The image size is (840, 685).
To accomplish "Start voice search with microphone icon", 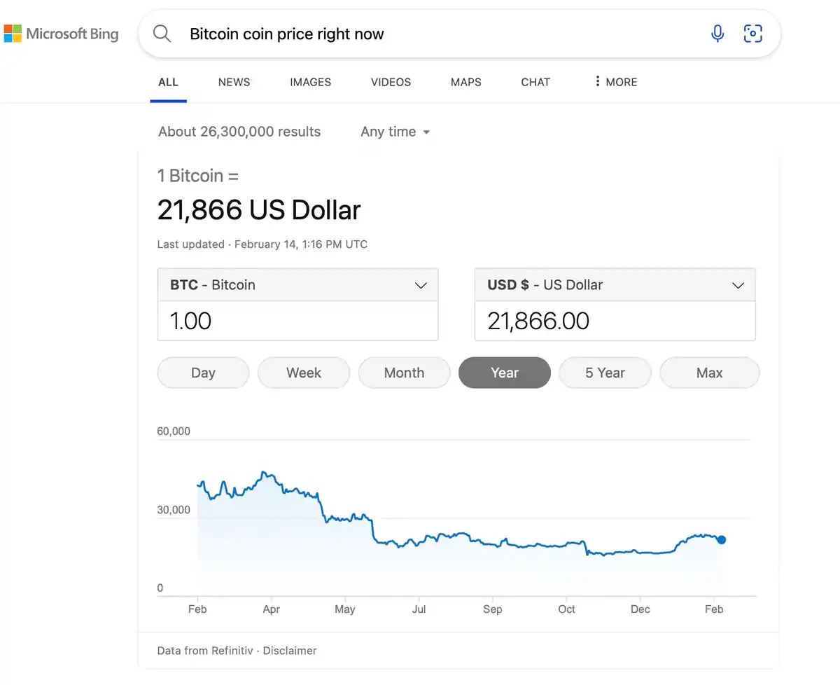I will pyautogui.click(x=717, y=34).
